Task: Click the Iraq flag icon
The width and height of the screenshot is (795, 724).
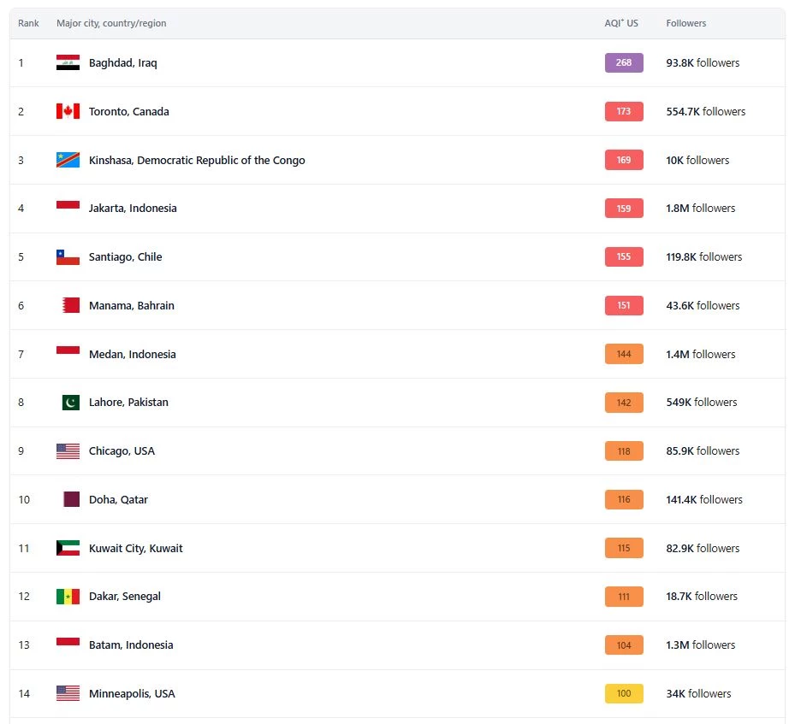Action: click(68, 62)
